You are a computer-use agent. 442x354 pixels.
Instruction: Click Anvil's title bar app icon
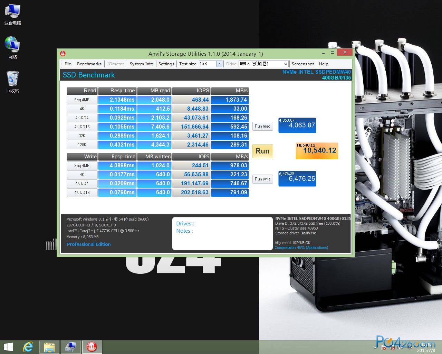click(63, 54)
